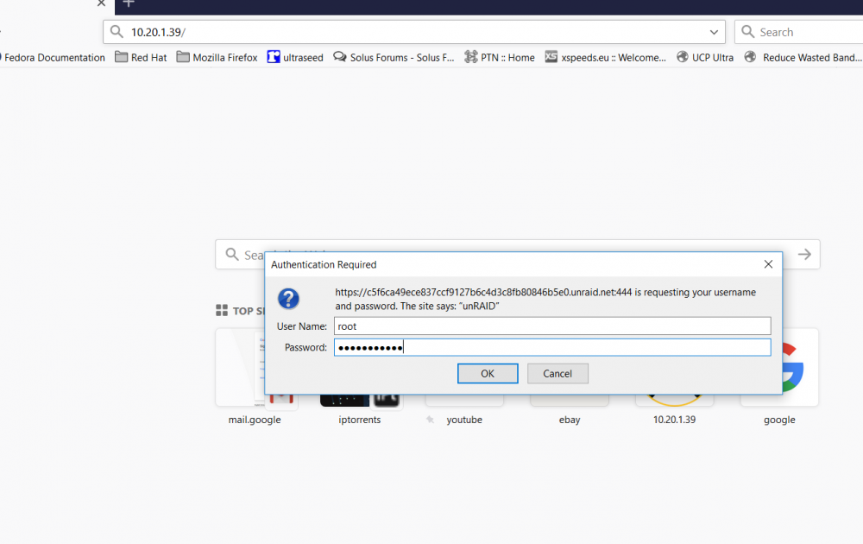Click the User Name field containing root
Image resolution: width=863 pixels, height=544 pixels.
[x=552, y=326]
